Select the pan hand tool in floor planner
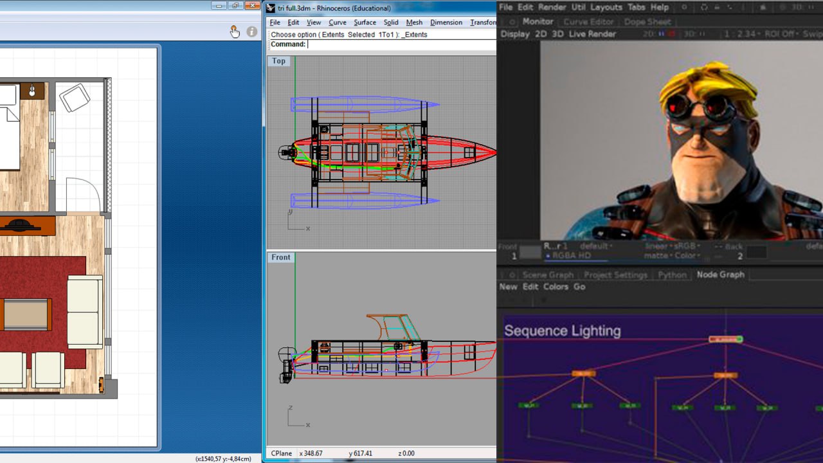 click(235, 32)
